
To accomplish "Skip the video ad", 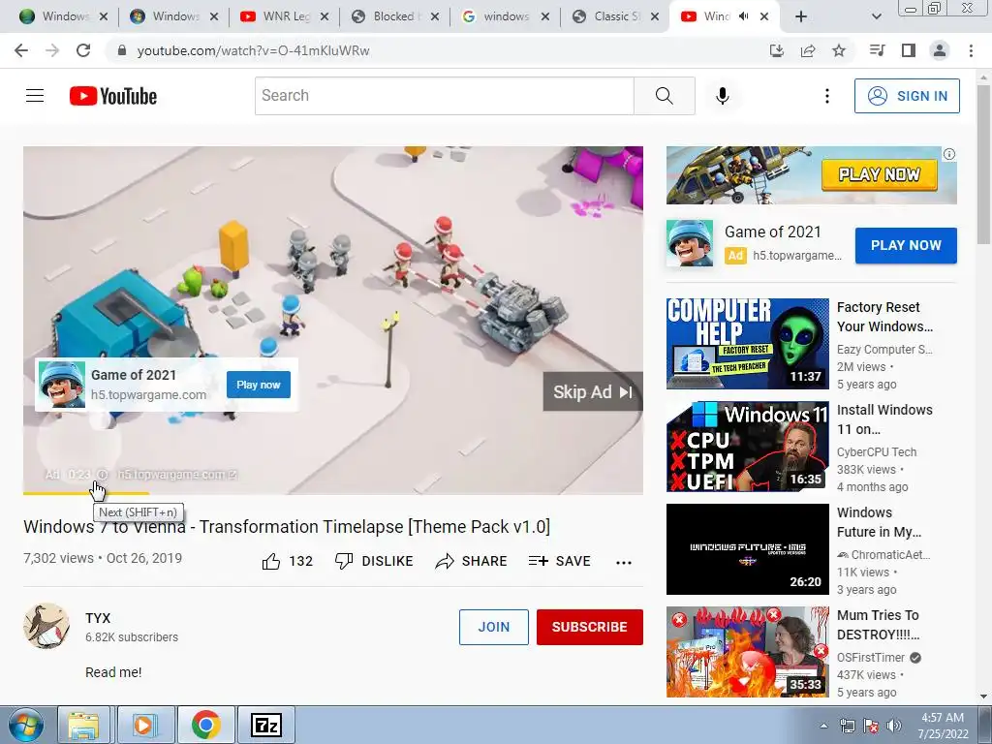I will (593, 391).
